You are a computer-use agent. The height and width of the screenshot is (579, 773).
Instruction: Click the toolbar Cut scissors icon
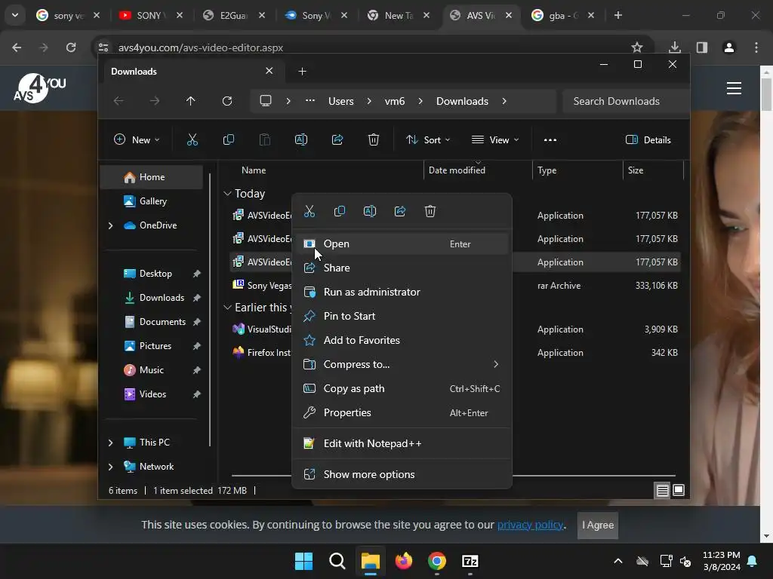tap(192, 139)
